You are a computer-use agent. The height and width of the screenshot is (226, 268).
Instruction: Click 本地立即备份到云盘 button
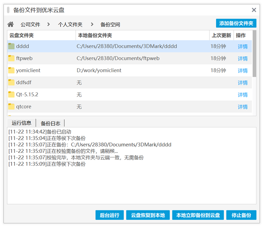tap(197, 215)
